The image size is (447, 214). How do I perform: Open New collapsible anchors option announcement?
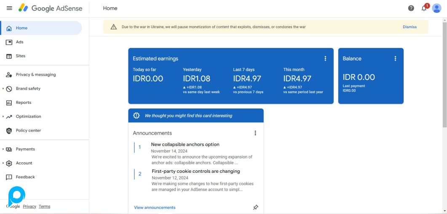185,144
